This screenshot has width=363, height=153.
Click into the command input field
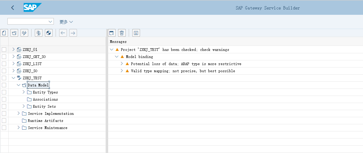[x=28, y=22]
